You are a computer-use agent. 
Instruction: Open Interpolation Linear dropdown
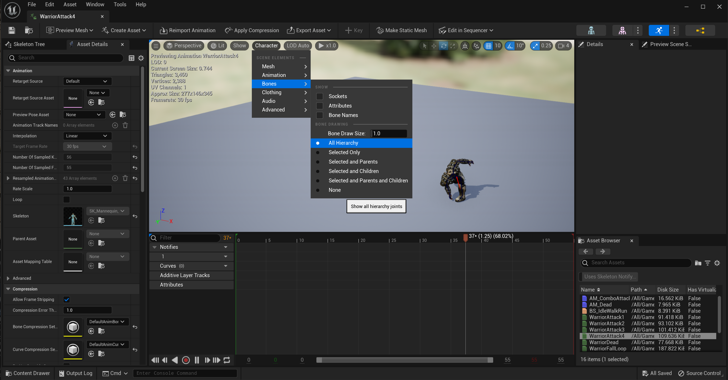tap(87, 136)
